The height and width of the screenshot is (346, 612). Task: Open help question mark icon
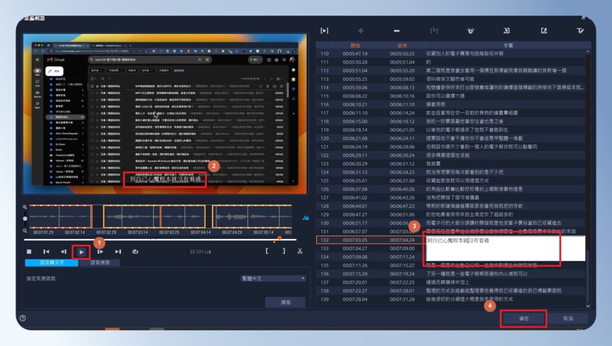23,319
